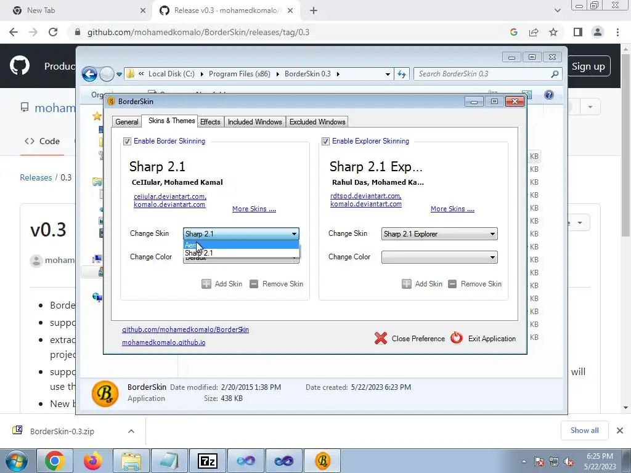
Task: Open the Code tab on GitHub repo
Action: click(43, 141)
